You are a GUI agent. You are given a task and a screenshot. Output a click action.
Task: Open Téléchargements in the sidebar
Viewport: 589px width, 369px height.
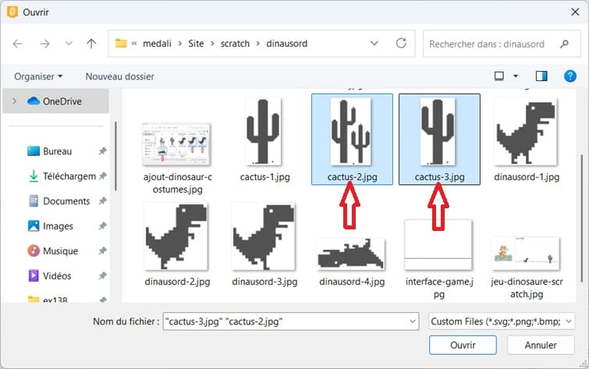[62, 176]
